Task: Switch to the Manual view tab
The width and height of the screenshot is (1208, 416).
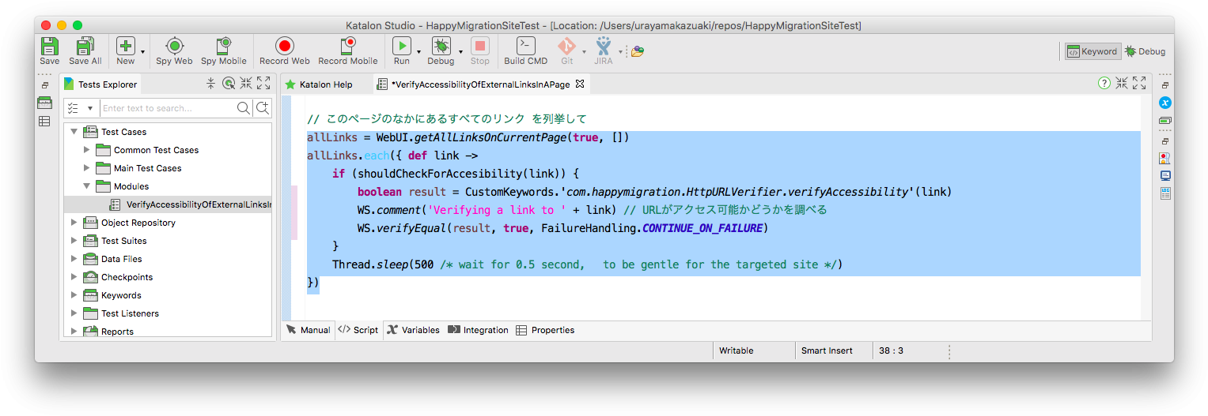Action: pyautogui.click(x=309, y=330)
